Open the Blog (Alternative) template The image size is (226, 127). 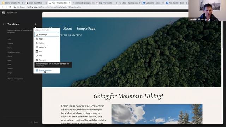14,52
